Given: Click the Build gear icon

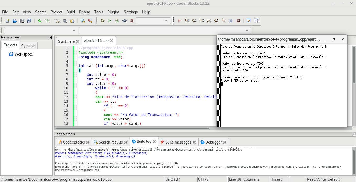Looking at the screenshot, I should tap(102, 21).
